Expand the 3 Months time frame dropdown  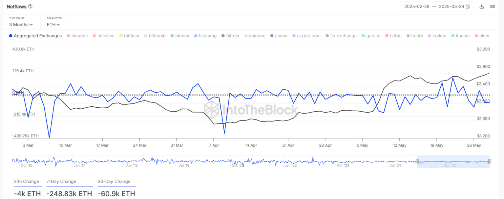21,25
